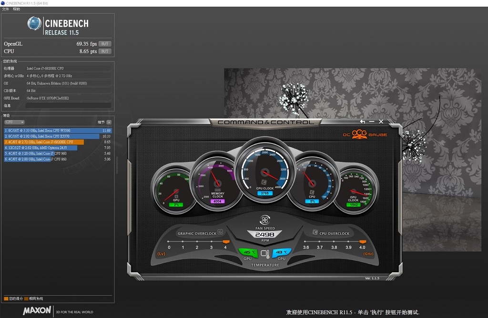Click the fan speed icon
The height and width of the screenshot is (318, 488).
[265, 220]
